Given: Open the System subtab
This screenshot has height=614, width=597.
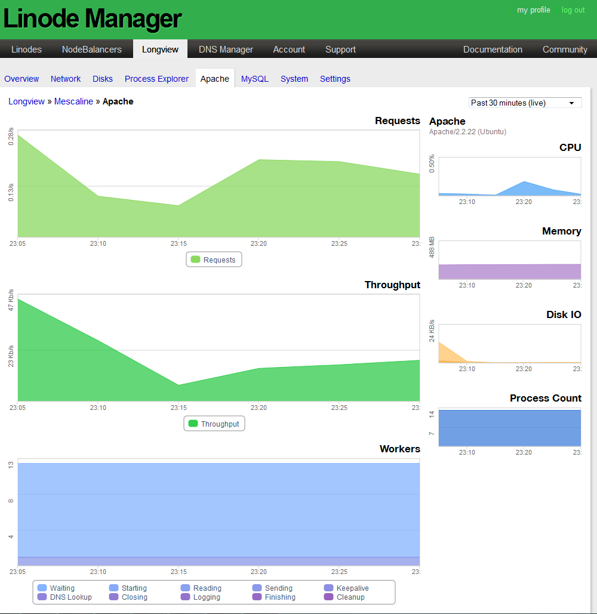Looking at the screenshot, I should (x=294, y=79).
